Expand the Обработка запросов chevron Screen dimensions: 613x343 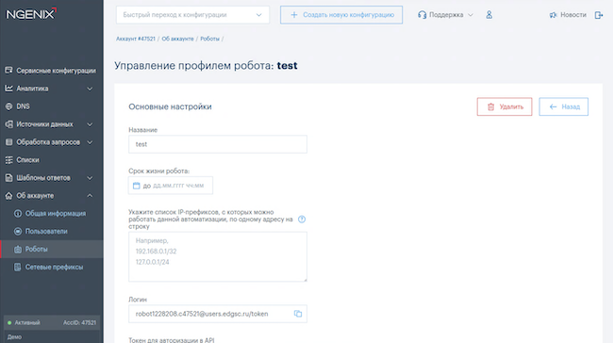pyautogui.click(x=90, y=142)
